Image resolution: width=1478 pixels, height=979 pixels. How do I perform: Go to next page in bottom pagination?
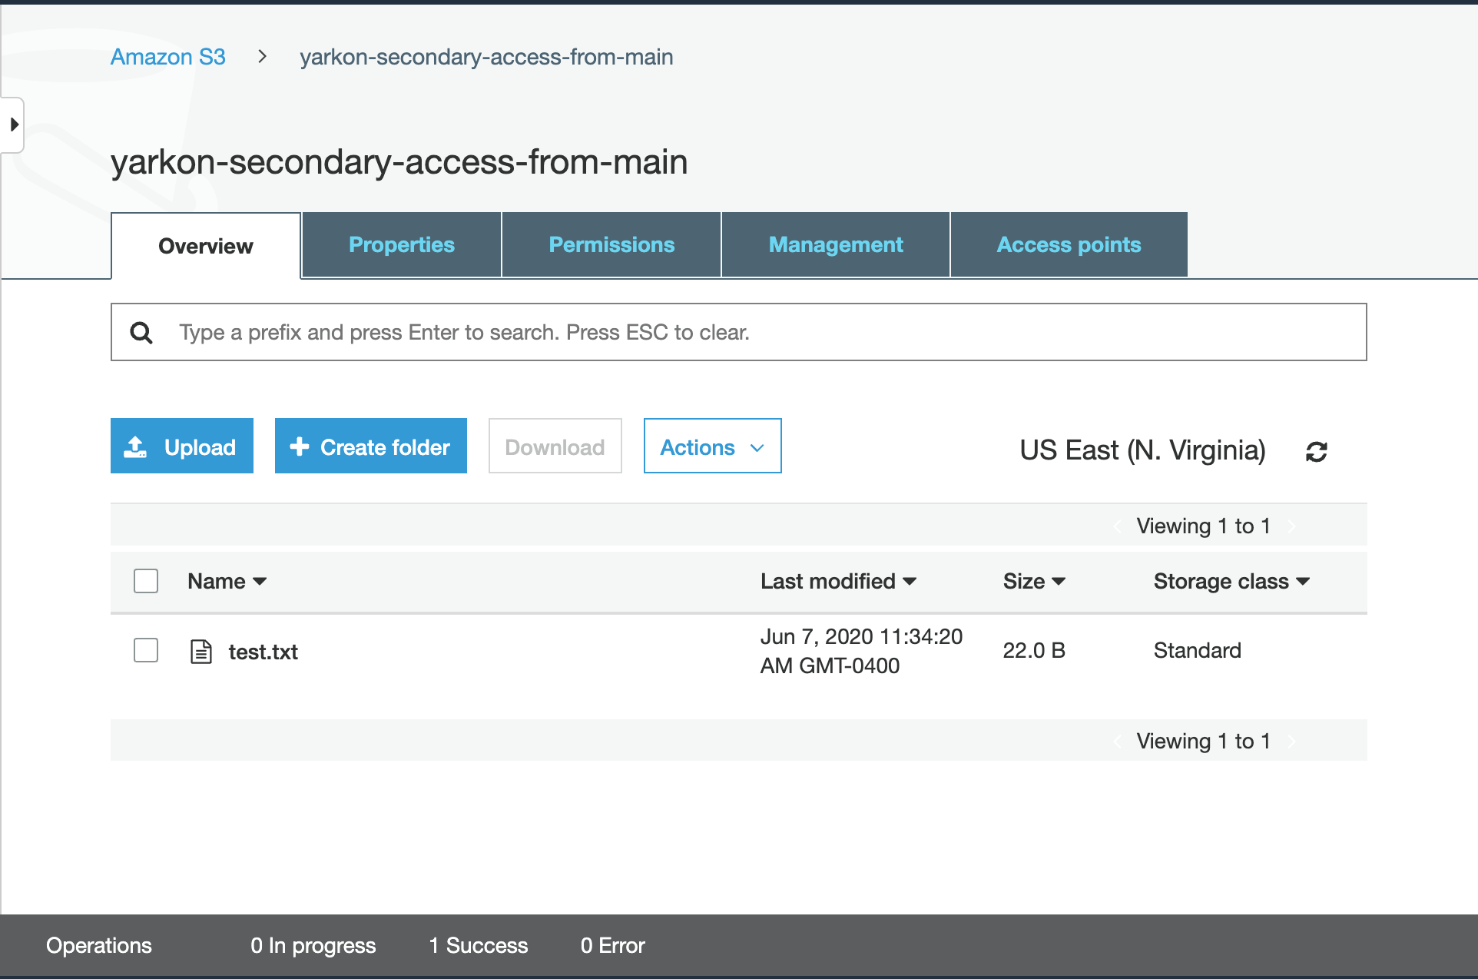click(1292, 742)
